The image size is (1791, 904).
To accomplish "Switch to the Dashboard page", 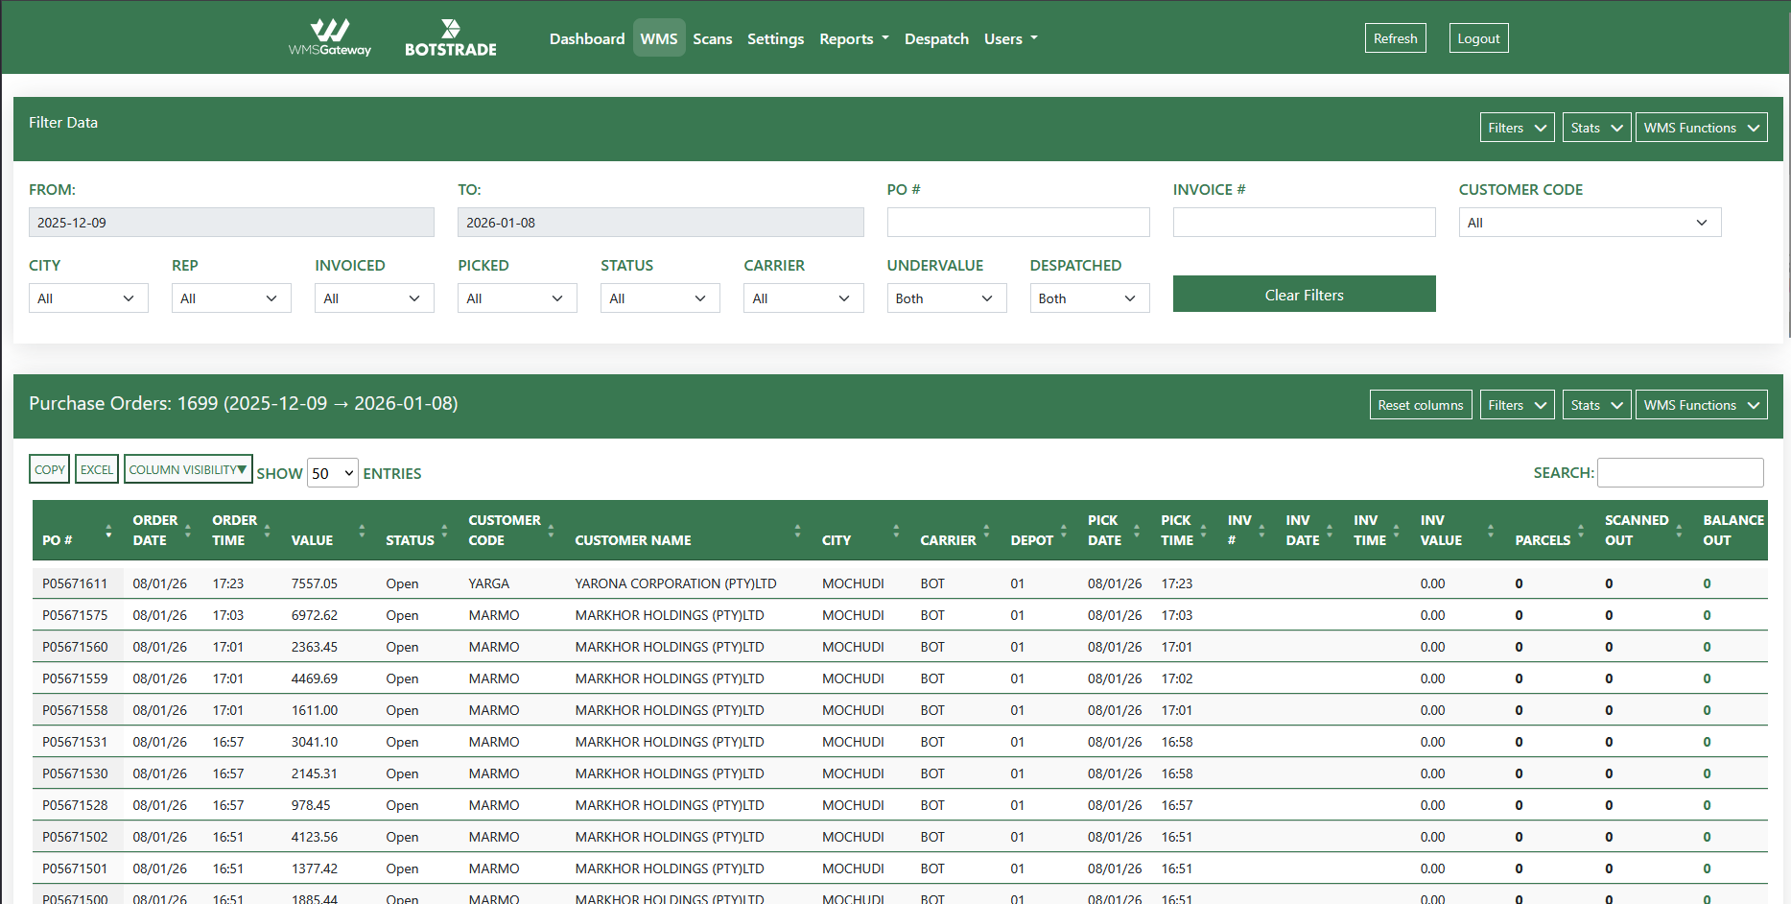I will pos(587,38).
